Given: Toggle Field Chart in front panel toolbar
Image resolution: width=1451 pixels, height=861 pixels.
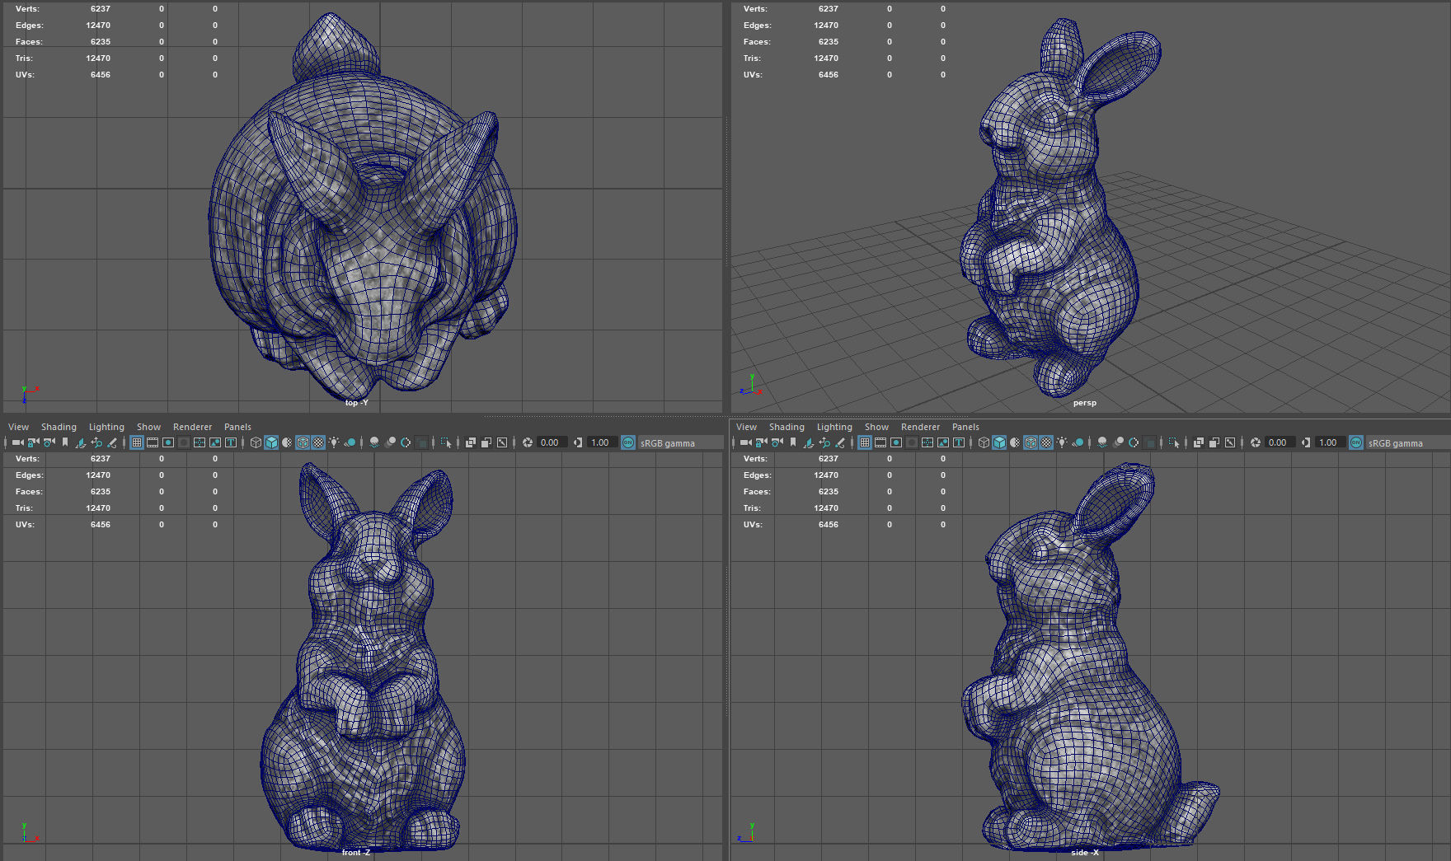Looking at the screenshot, I should coord(200,442).
